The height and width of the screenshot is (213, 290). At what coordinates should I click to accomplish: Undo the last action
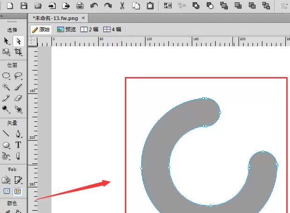pos(94,6)
